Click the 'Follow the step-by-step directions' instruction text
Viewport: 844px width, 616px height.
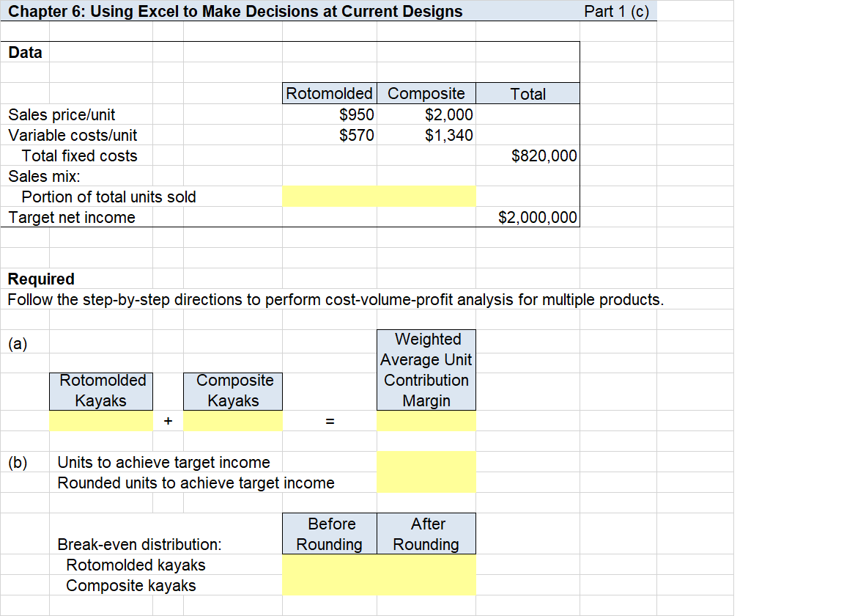tap(336, 299)
